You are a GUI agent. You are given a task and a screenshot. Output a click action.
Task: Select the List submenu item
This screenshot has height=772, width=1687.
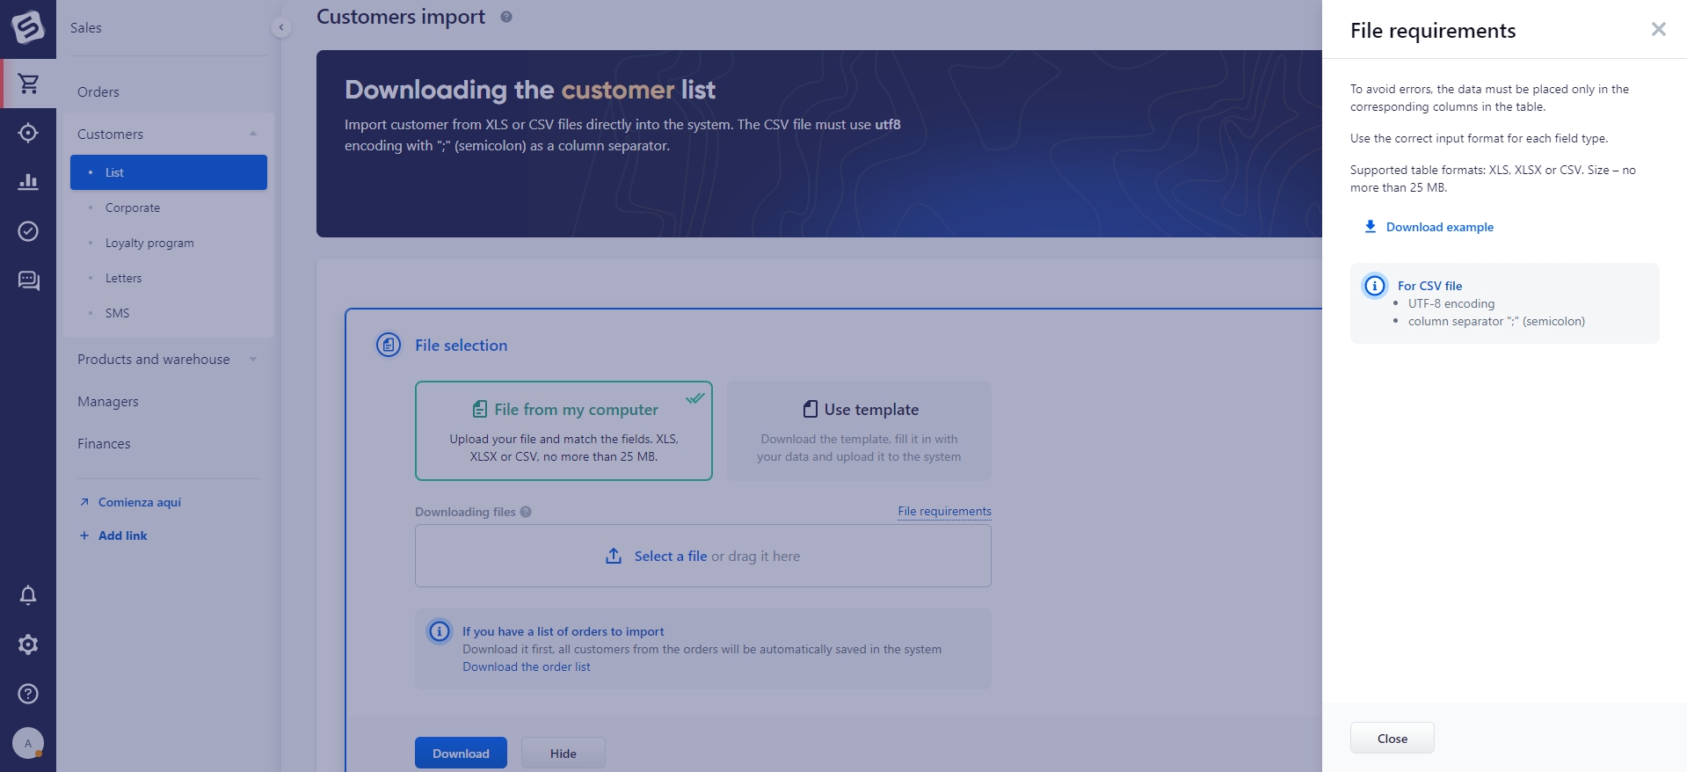point(169,172)
